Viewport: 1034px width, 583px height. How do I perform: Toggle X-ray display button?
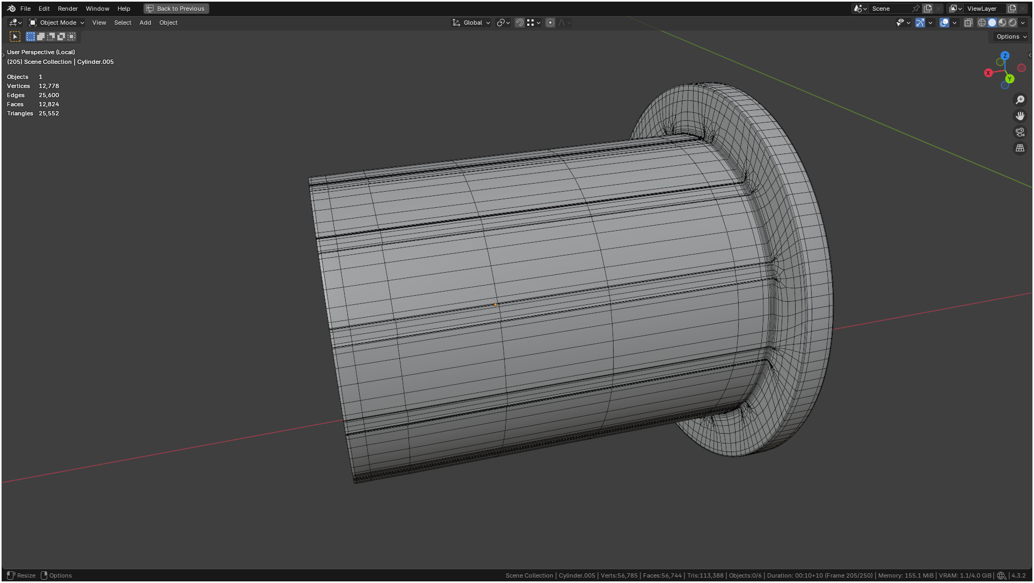(969, 23)
